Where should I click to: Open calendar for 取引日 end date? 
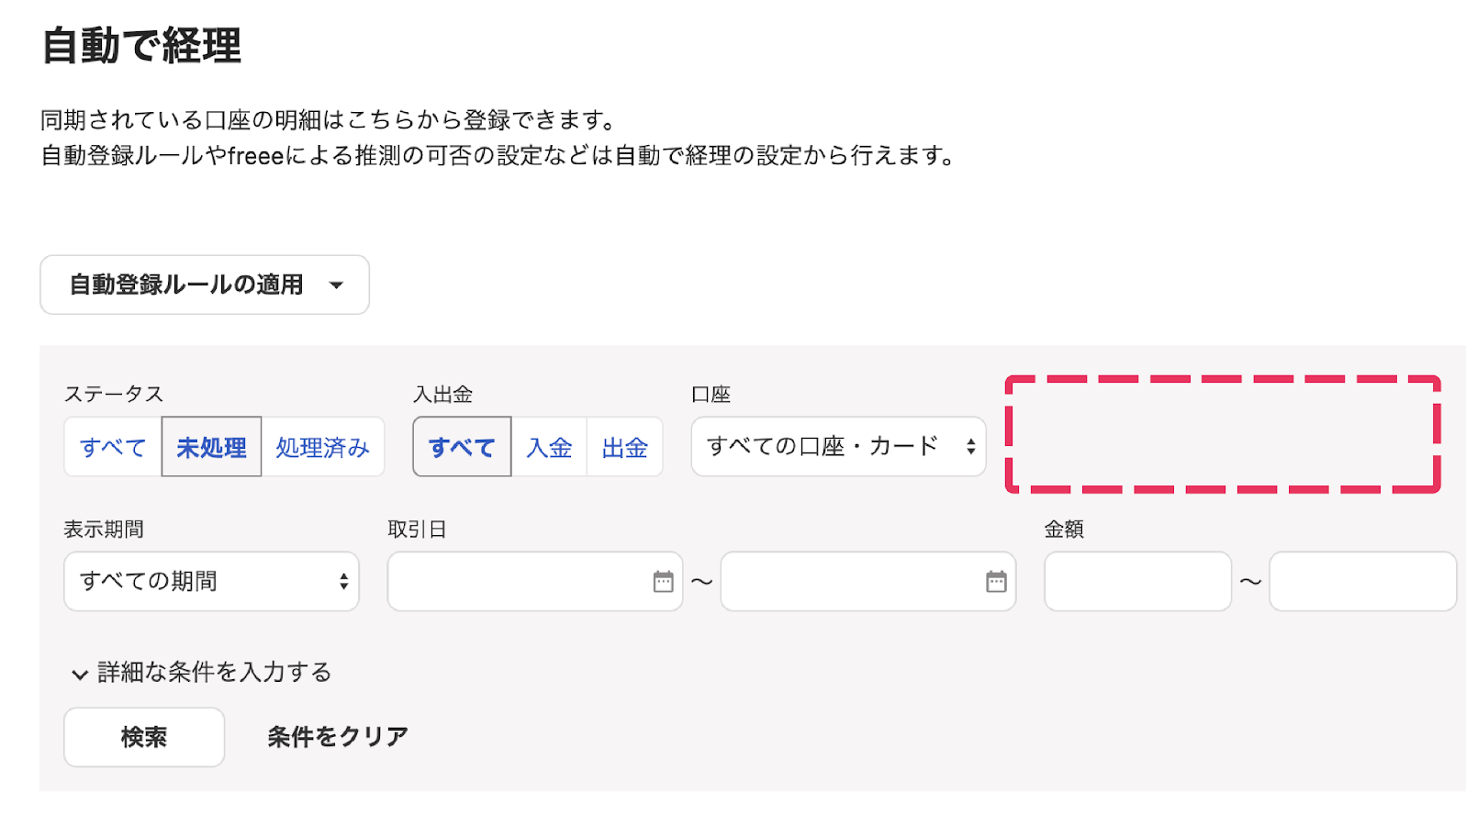(996, 581)
